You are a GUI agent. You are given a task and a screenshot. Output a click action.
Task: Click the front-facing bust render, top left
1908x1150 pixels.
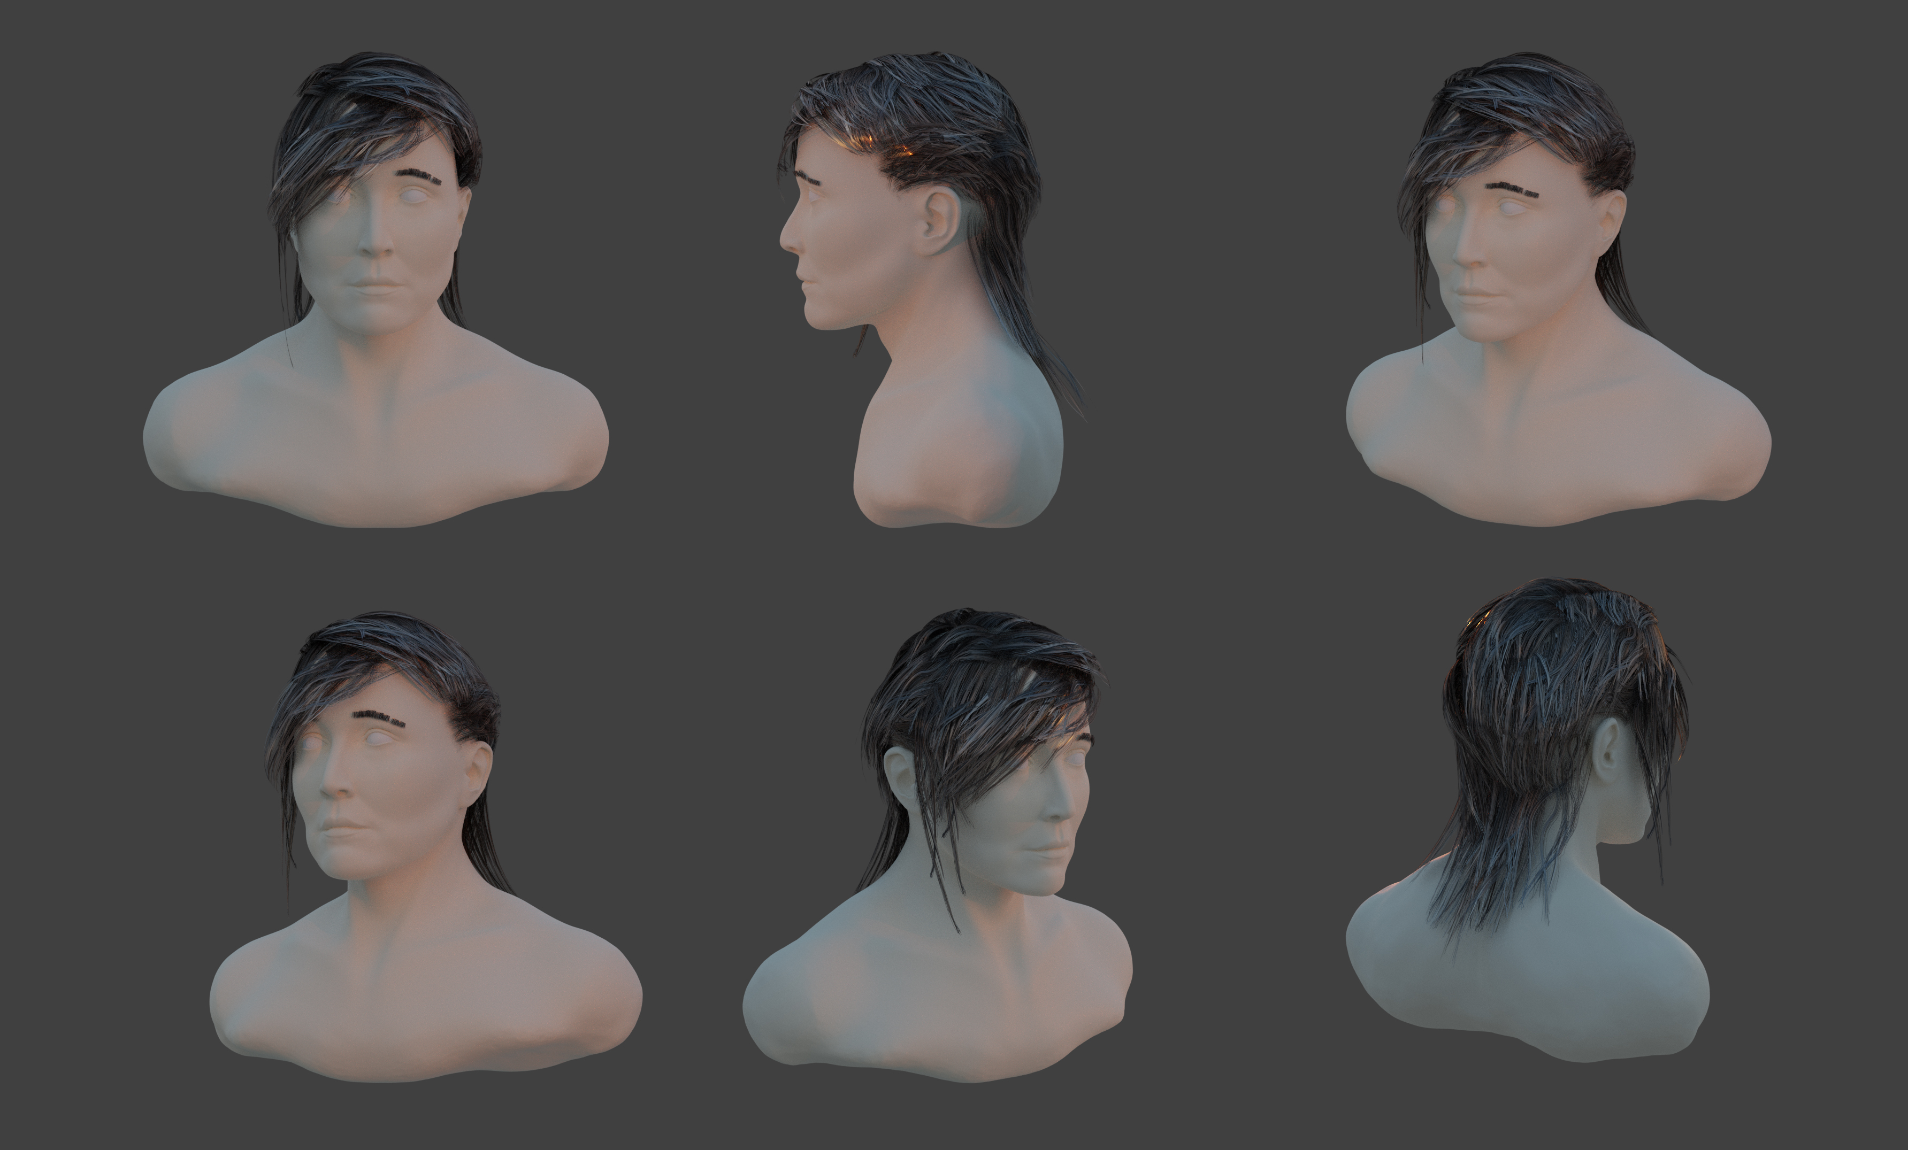376,310
